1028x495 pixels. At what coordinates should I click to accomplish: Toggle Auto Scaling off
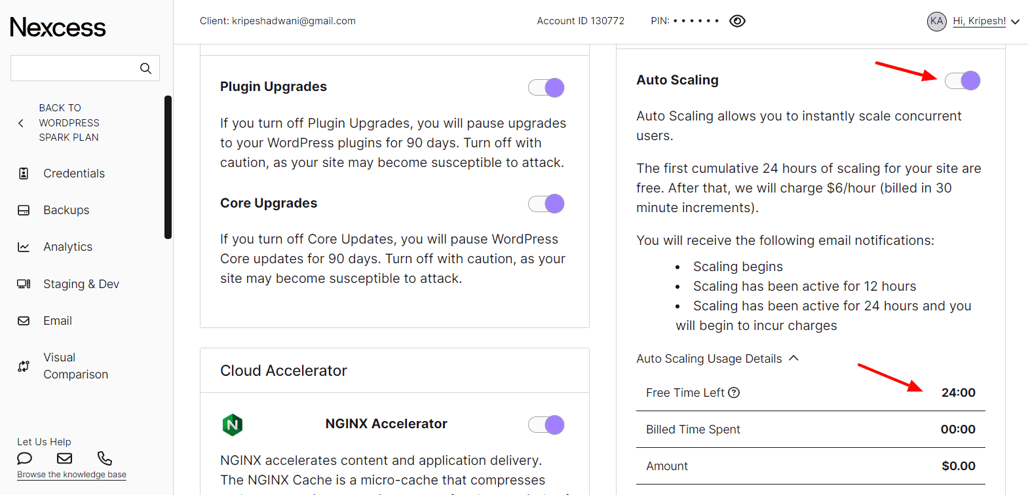pos(962,81)
